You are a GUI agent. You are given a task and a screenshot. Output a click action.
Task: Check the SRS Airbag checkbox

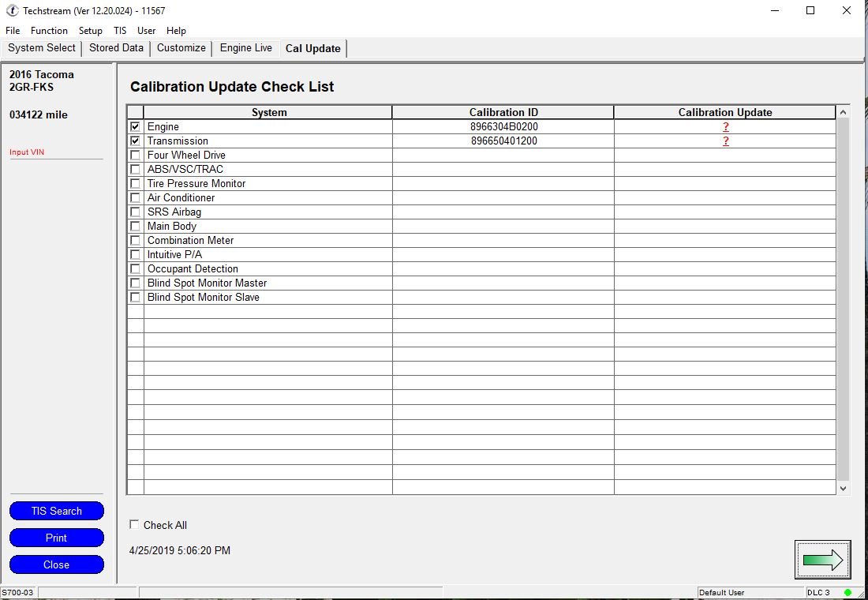tap(135, 212)
